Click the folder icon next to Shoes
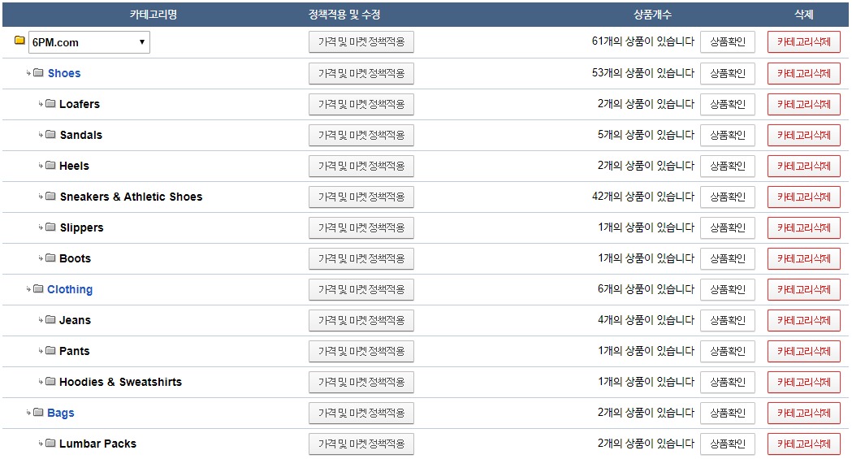Viewport: 852px width, 459px height. click(38, 72)
